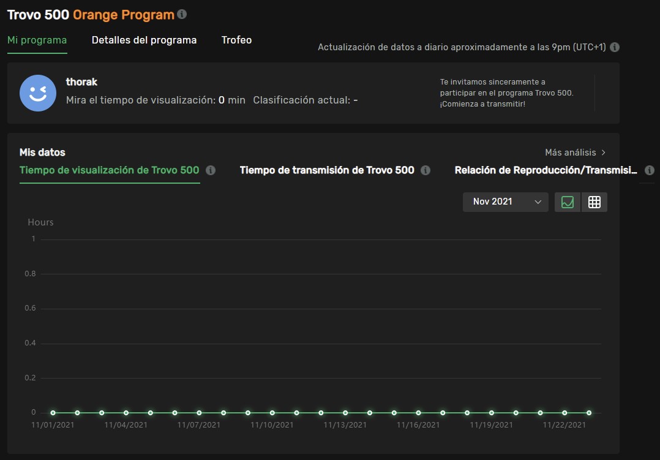Image resolution: width=660 pixels, height=460 pixels.
Task: Open the Orange Program info tooltip icon
Action: [x=182, y=14]
